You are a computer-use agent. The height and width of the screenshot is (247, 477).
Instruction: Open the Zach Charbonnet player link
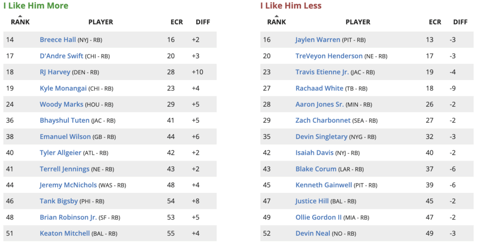point(323,121)
